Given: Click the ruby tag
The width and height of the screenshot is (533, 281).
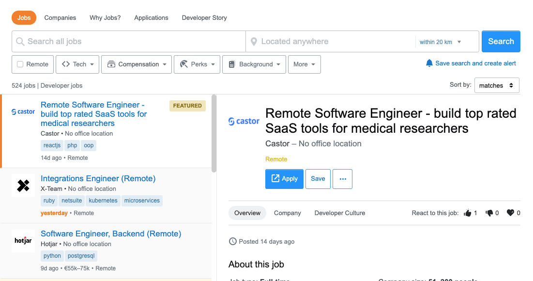Looking at the screenshot, I should tap(49, 201).
